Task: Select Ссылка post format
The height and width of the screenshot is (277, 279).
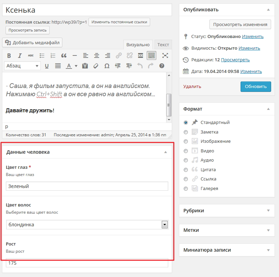Action: tap(185, 179)
